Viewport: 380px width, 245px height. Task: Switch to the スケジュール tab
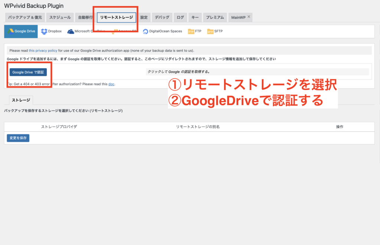click(x=60, y=17)
